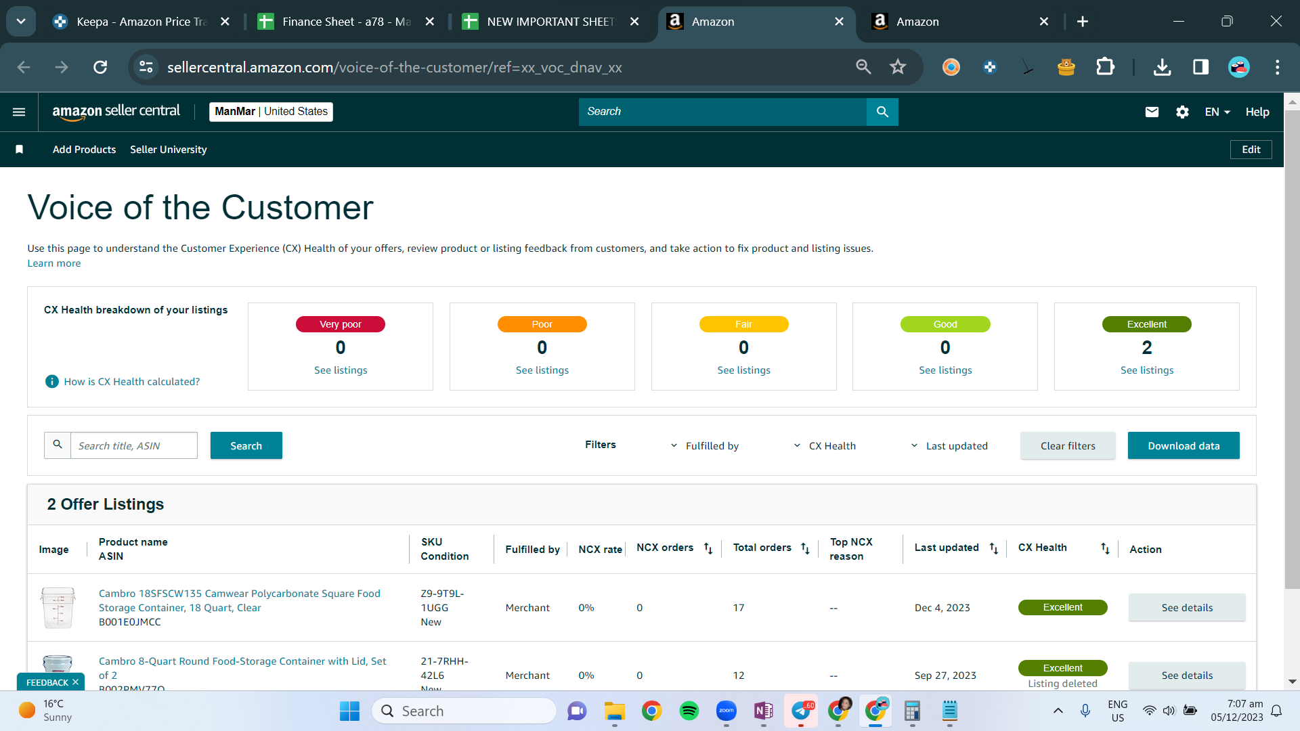Click the browser zoom magnifier in address bar
Screen dimensions: 1300x731
[x=863, y=67]
